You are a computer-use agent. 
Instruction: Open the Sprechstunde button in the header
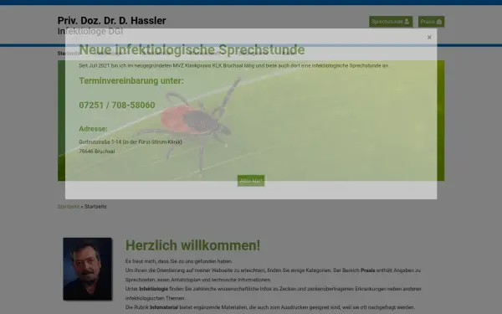pyautogui.click(x=391, y=22)
